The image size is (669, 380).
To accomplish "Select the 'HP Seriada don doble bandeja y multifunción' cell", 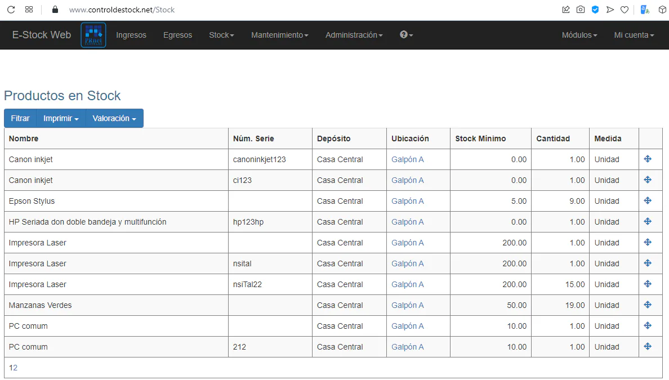I will click(x=116, y=222).
